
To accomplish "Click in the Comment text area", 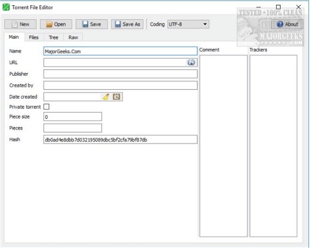I will click(x=223, y=146).
